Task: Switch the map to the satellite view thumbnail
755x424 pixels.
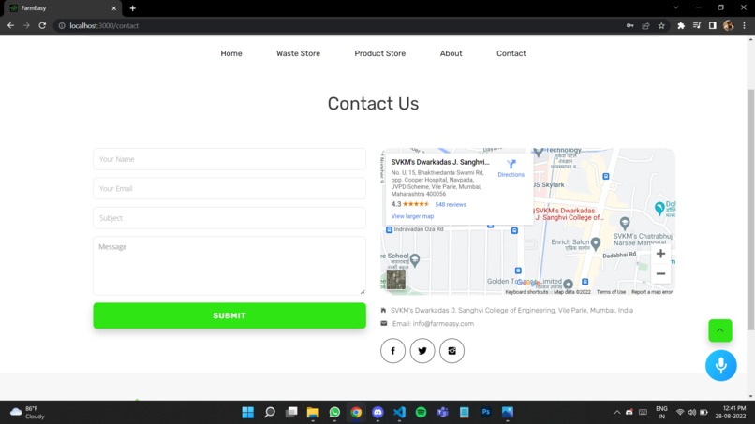Action: point(396,280)
